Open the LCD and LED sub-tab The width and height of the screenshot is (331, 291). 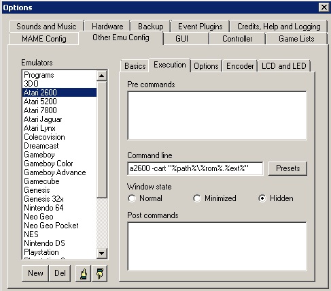[x=284, y=66]
